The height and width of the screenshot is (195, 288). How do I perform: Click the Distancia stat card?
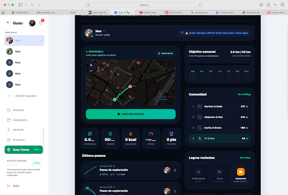pos(90,139)
